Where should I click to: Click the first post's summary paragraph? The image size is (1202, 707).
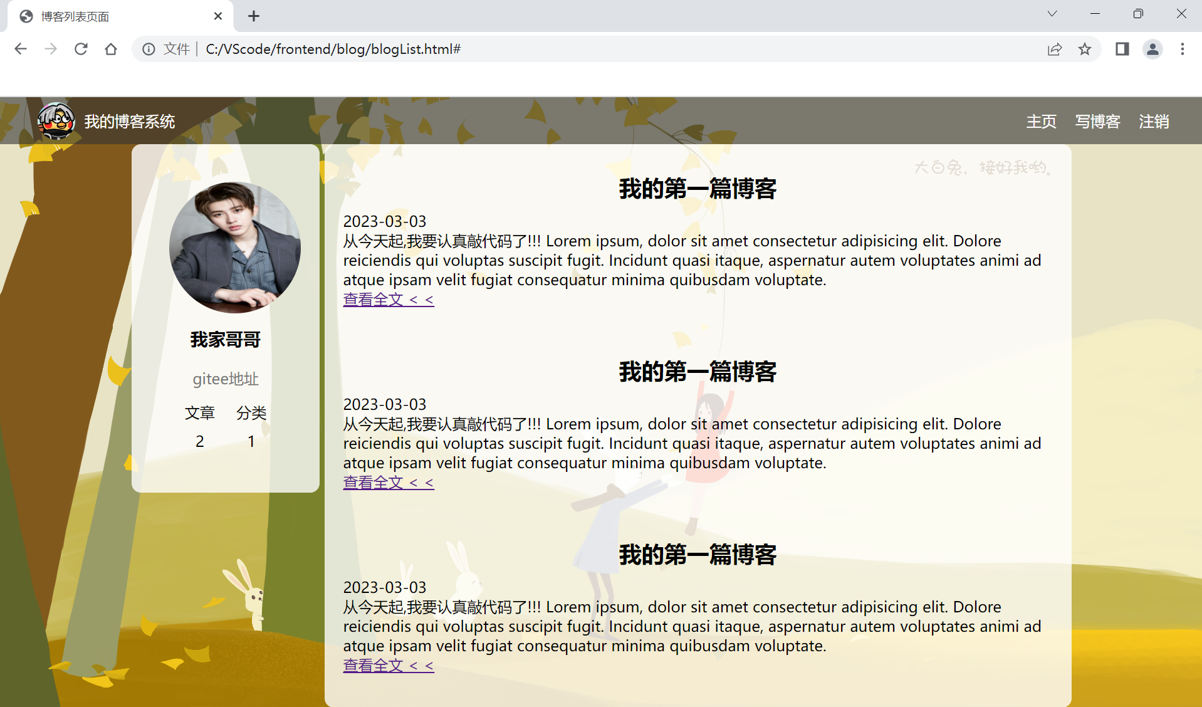[x=692, y=260]
